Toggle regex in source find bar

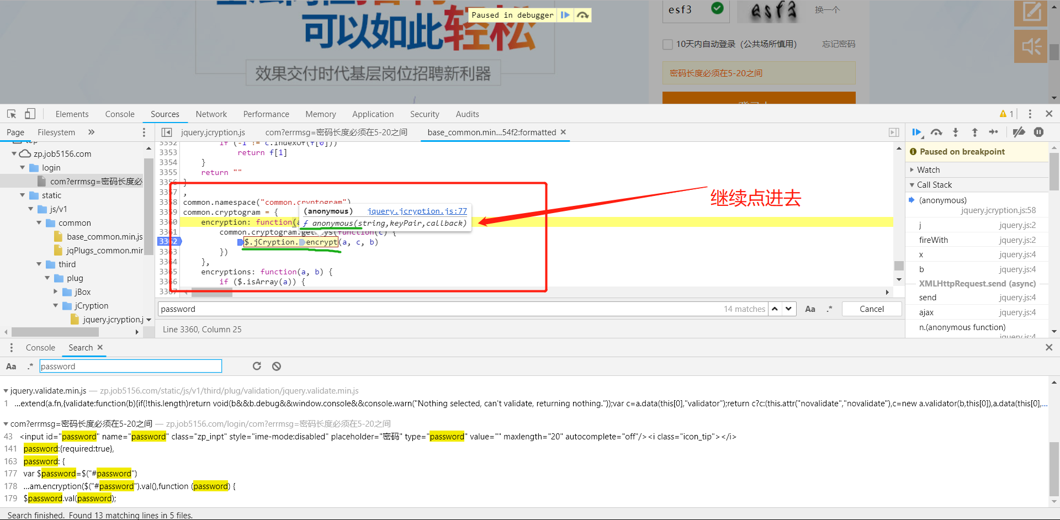point(829,309)
